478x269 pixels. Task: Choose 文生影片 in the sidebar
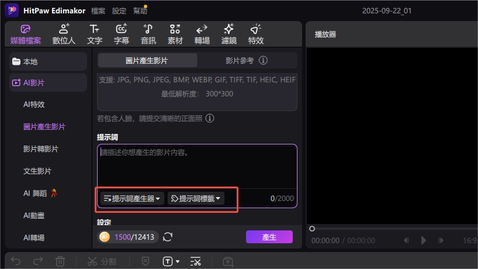click(37, 171)
